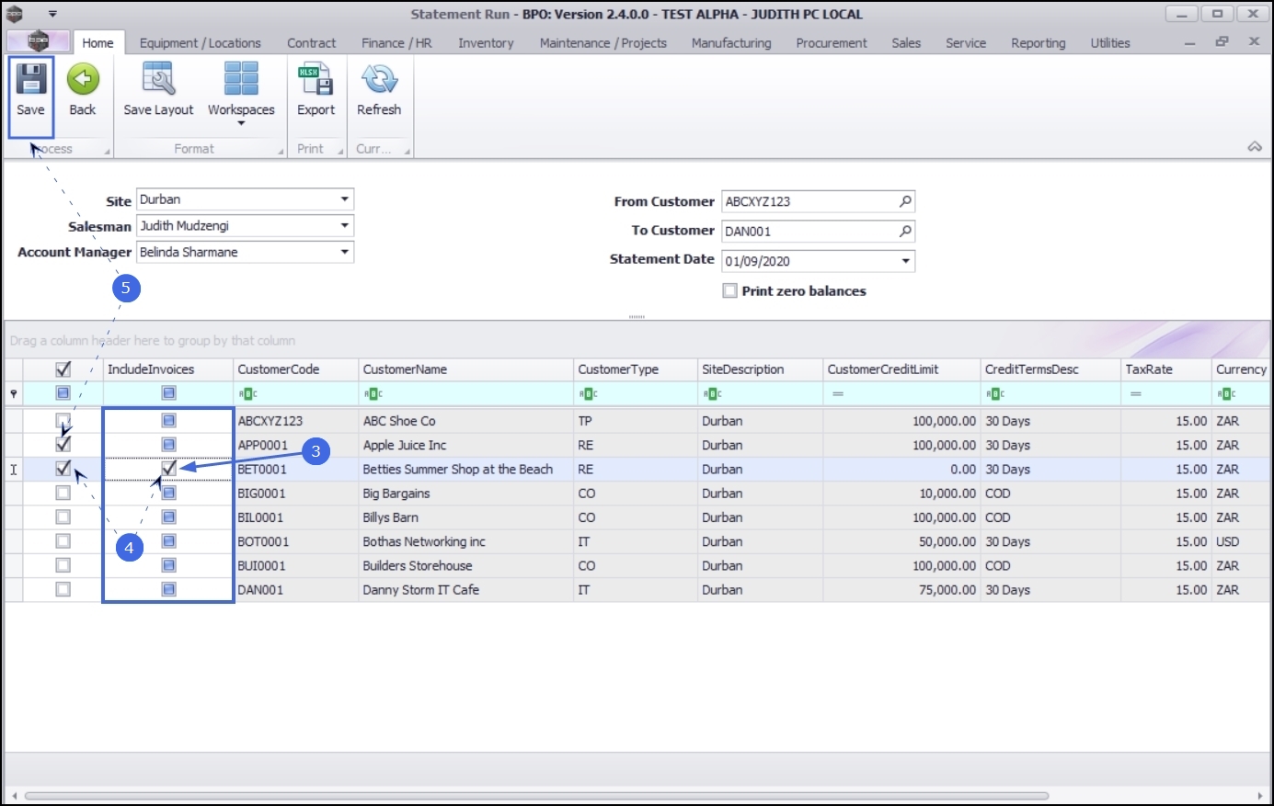Viewport: 1274px width, 806px height.
Task: Expand the Site dropdown
Action: (x=345, y=199)
